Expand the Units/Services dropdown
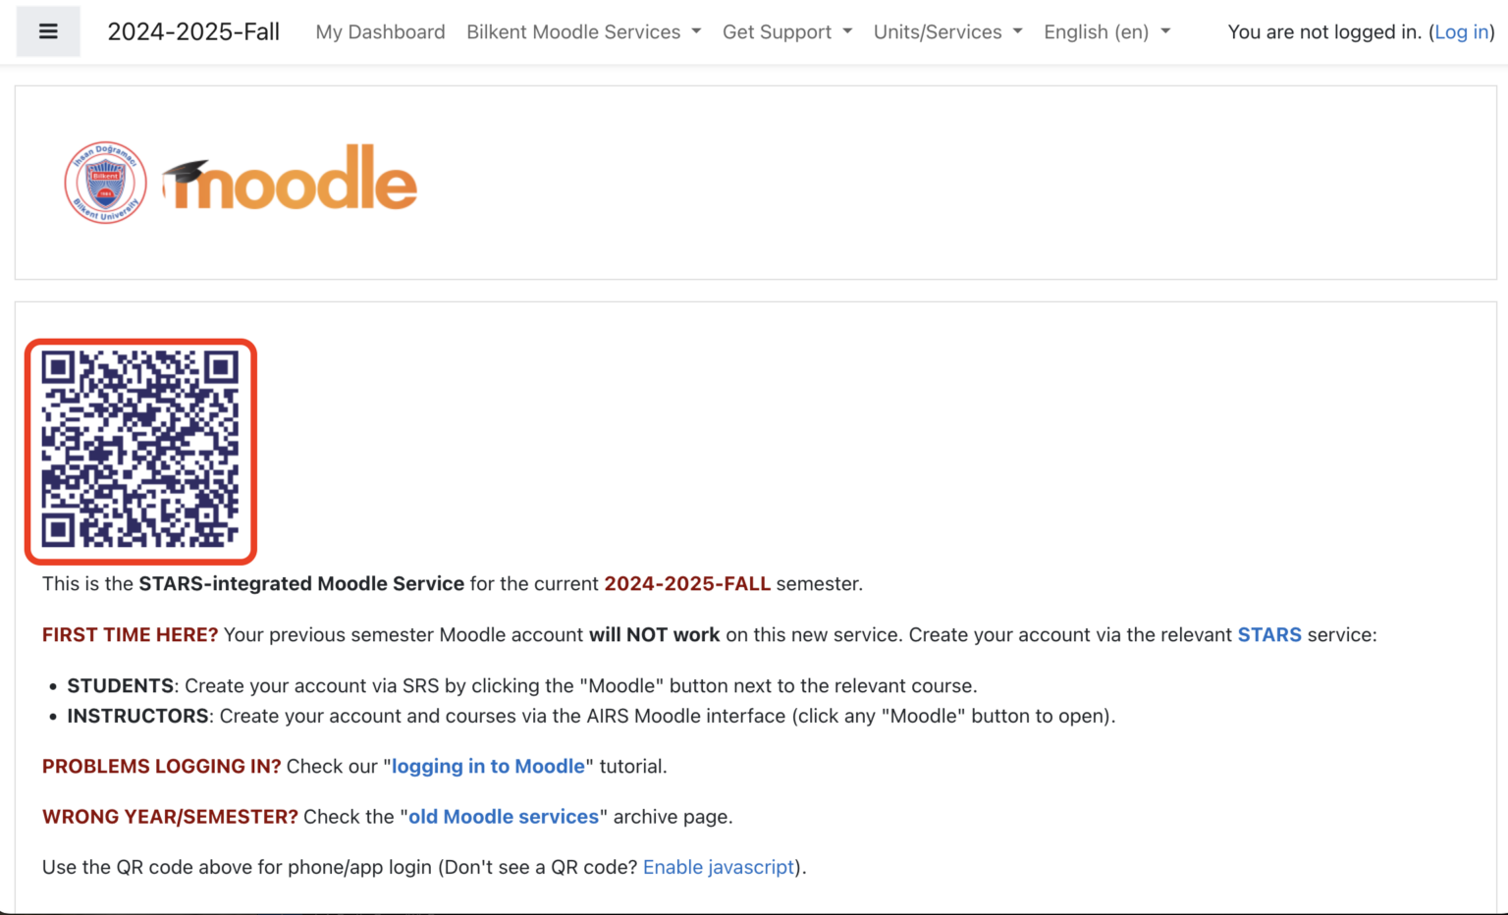 (x=945, y=31)
